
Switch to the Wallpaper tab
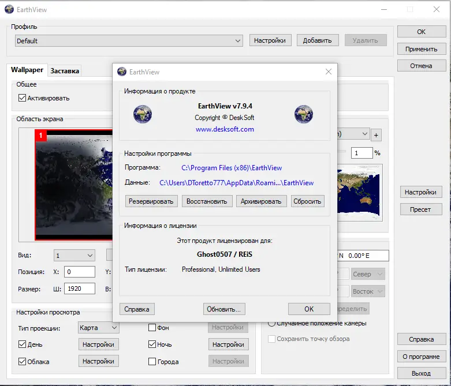click(27, 70)
